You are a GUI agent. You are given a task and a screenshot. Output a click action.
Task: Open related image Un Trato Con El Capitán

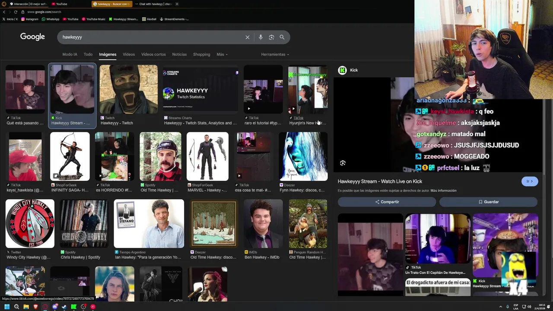tap(438, 238)
